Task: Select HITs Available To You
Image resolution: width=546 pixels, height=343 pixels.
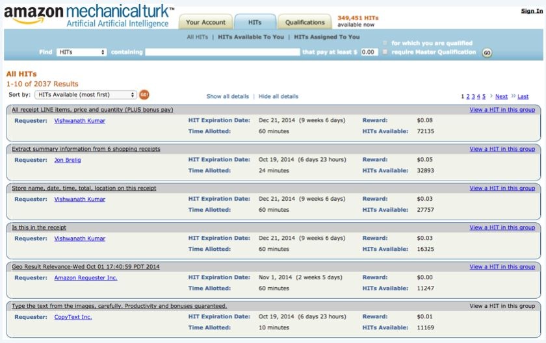Action: [251, 37]
